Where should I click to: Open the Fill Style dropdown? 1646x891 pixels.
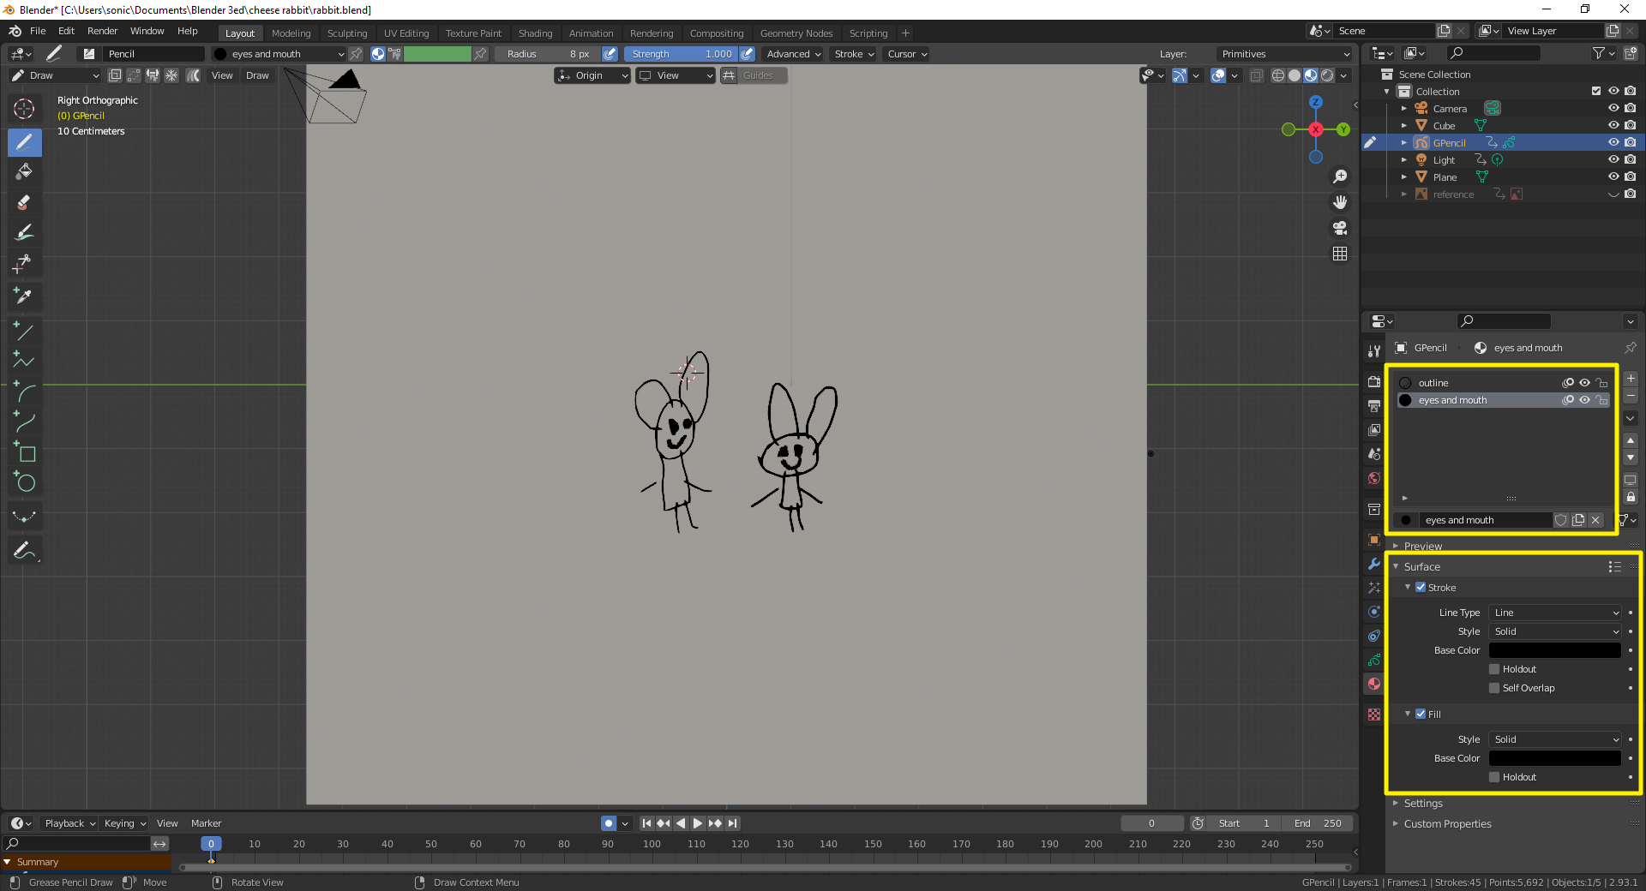(1555, 739)
